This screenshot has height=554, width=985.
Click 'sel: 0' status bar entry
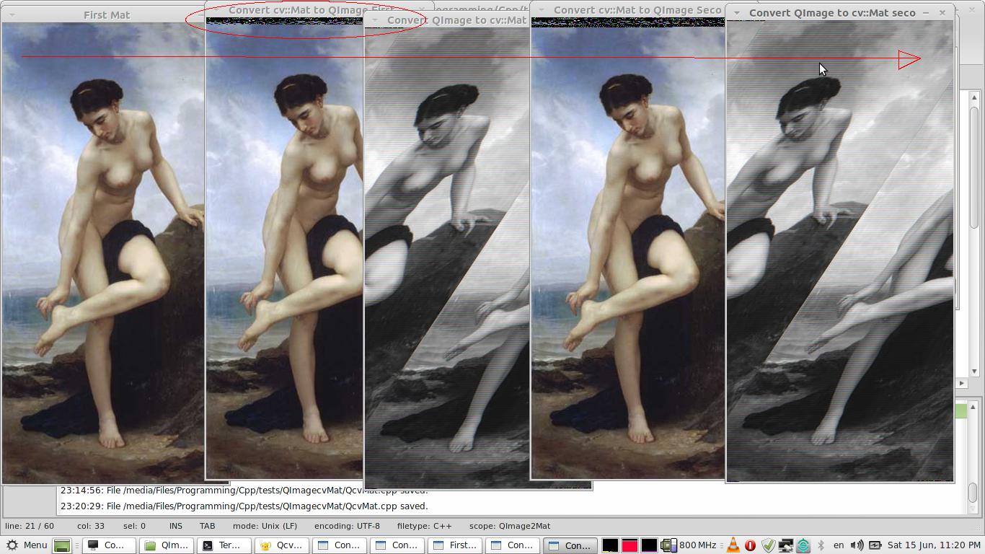[133, 526]
